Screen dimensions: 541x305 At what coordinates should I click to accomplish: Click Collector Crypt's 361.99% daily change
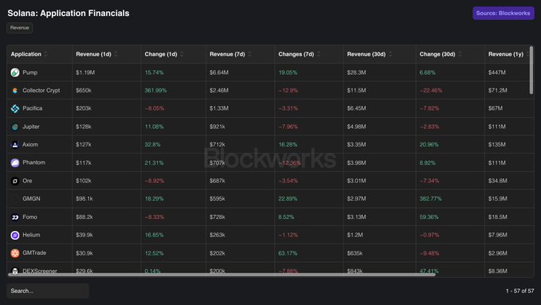(x=155, y=91)
